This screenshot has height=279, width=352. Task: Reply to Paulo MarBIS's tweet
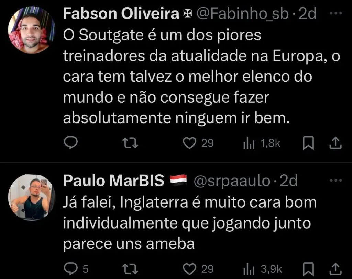pyautogui.click(x=71, y=269)
